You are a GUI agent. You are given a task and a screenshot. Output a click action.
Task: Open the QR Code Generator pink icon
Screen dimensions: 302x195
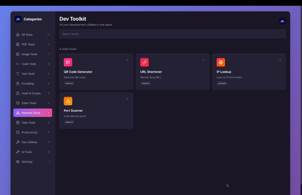pyautogui.click(x=68, y=62)
